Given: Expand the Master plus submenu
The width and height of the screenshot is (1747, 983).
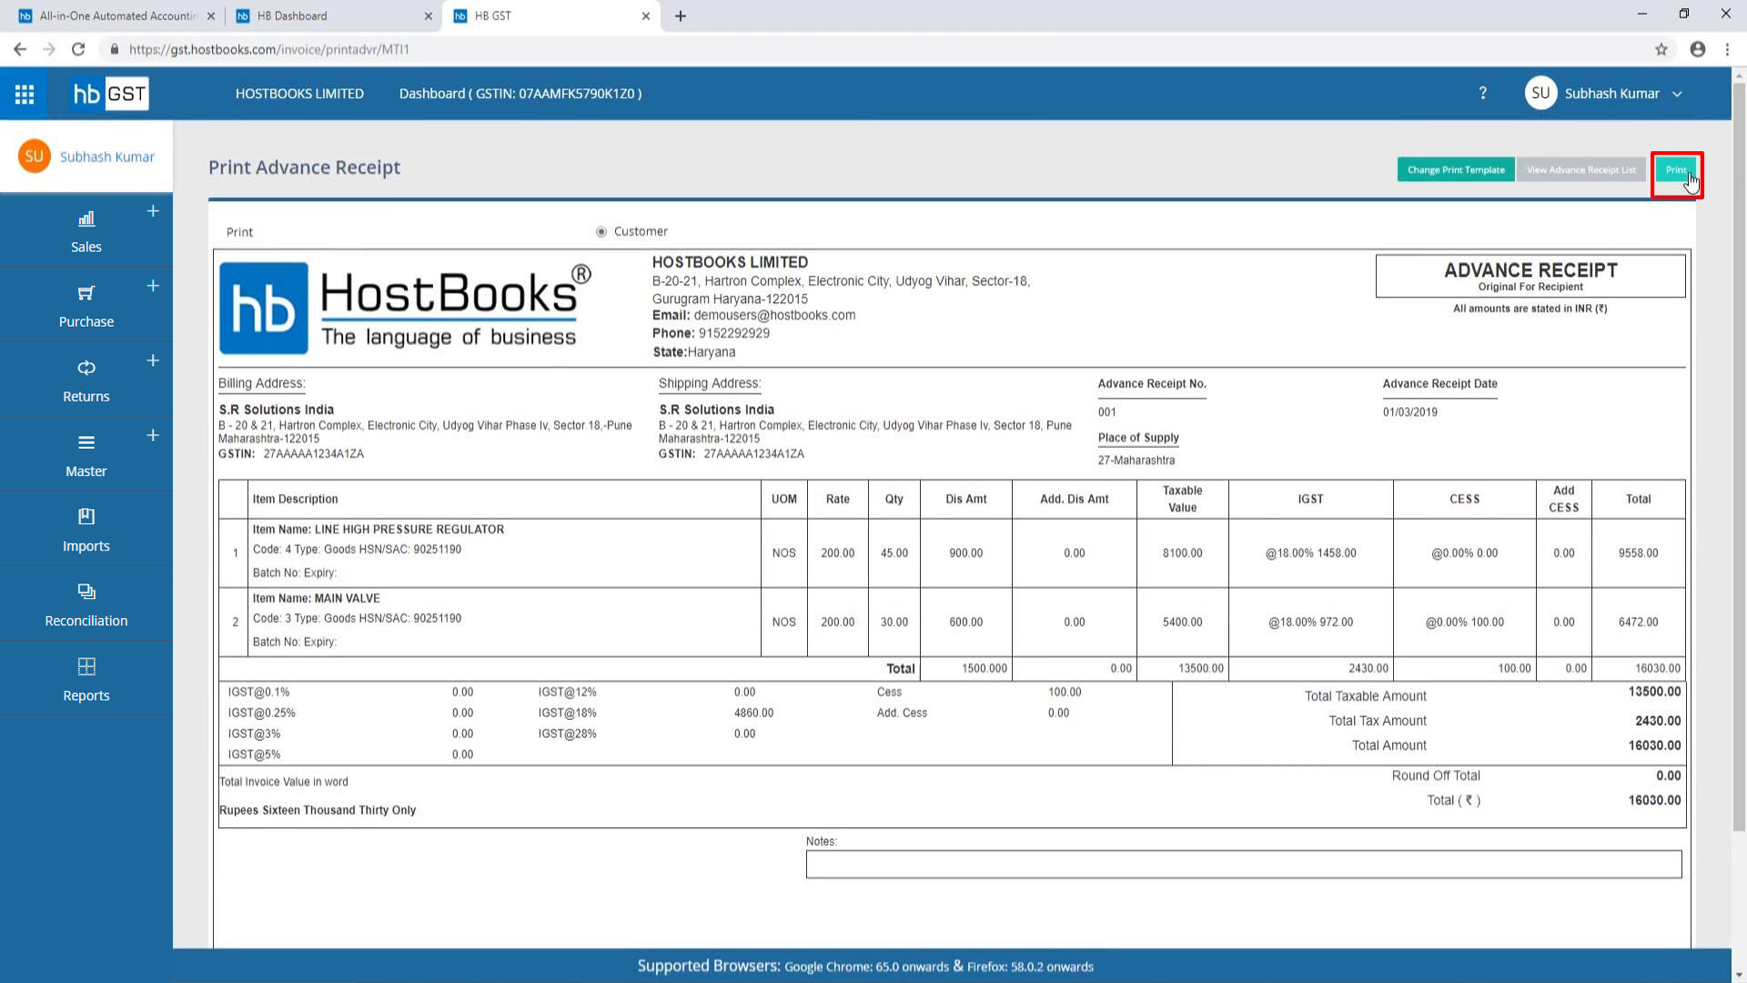Looking at the screenshot, I should [x=153, y=435].
